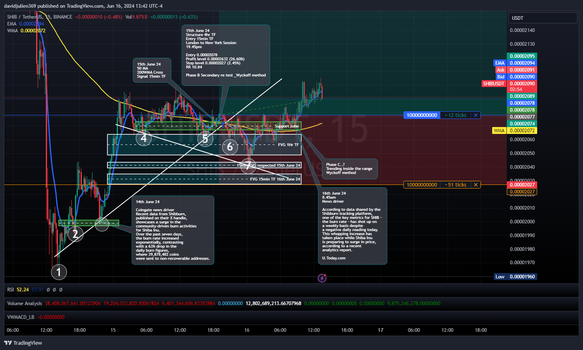Click the 0.00001970 price scale value
Image resolution: width=583 pixels, height=350 pixels.
click(x=522, y=263)
